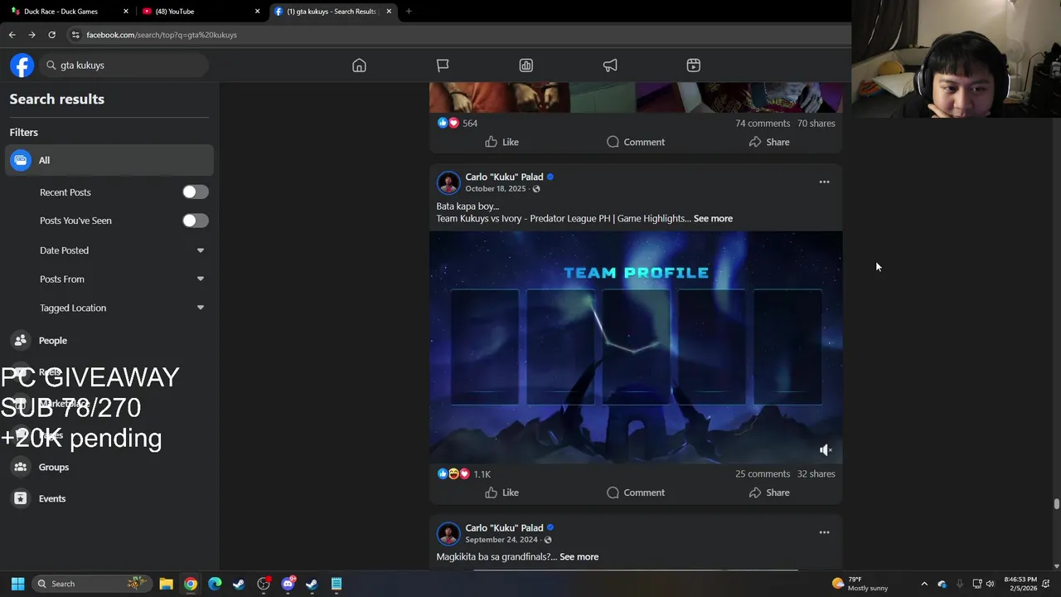Image resolution: width=1061 pixels, height=597 pixels.
Task: Open Windows Start menu
Action: tap(17, 584)
